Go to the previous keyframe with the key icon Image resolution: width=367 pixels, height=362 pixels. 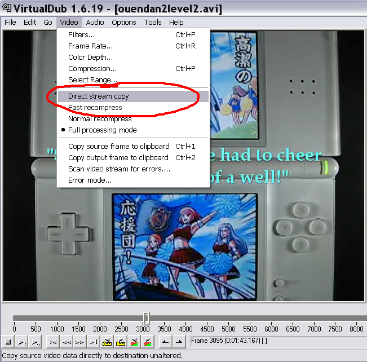pos(107,342)
